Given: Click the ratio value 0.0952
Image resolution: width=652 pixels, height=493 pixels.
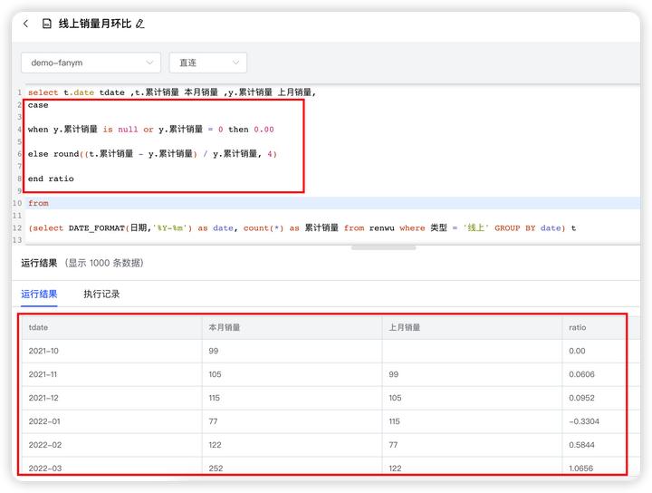Looking at the screenshot, I should click(x=581, y=398).
